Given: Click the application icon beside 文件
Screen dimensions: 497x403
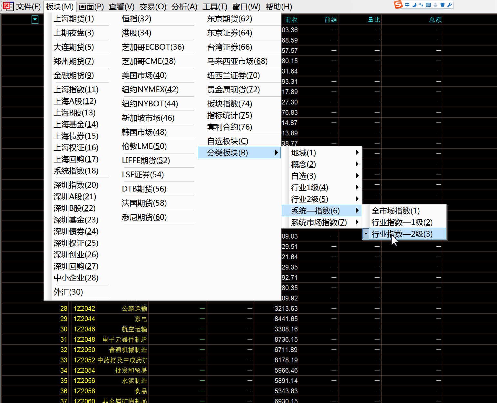Looking at the screenshot, I should point(8,6).
